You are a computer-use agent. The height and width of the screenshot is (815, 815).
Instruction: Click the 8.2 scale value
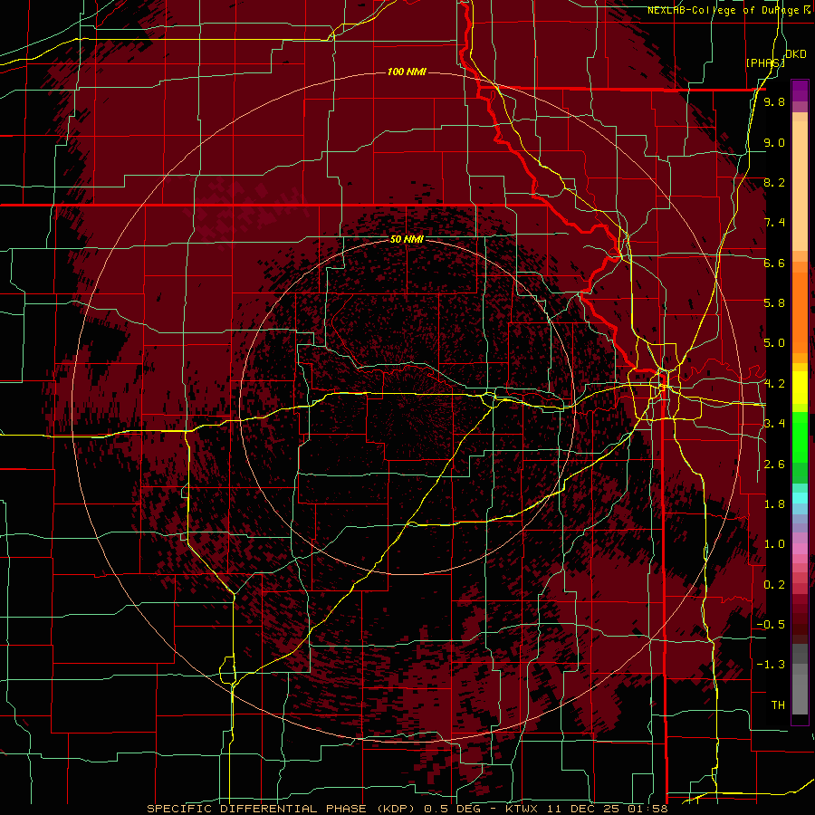774,182
